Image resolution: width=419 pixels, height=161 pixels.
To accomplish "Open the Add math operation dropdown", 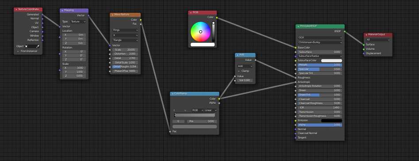I will 245,66.
